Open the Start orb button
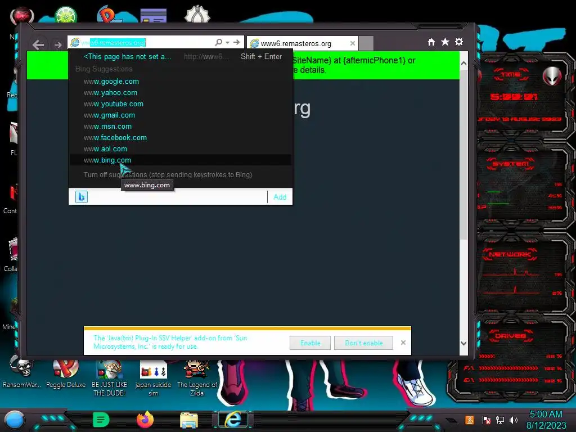This screenshot has width=576, height=432. point(14,421)
